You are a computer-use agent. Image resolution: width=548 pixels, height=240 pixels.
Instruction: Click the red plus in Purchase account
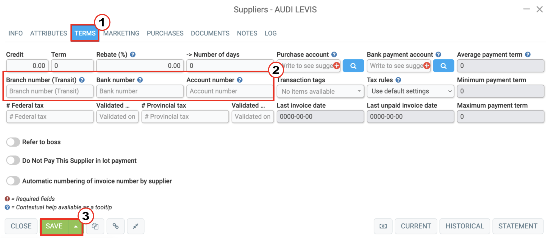(x=336, y=66)
